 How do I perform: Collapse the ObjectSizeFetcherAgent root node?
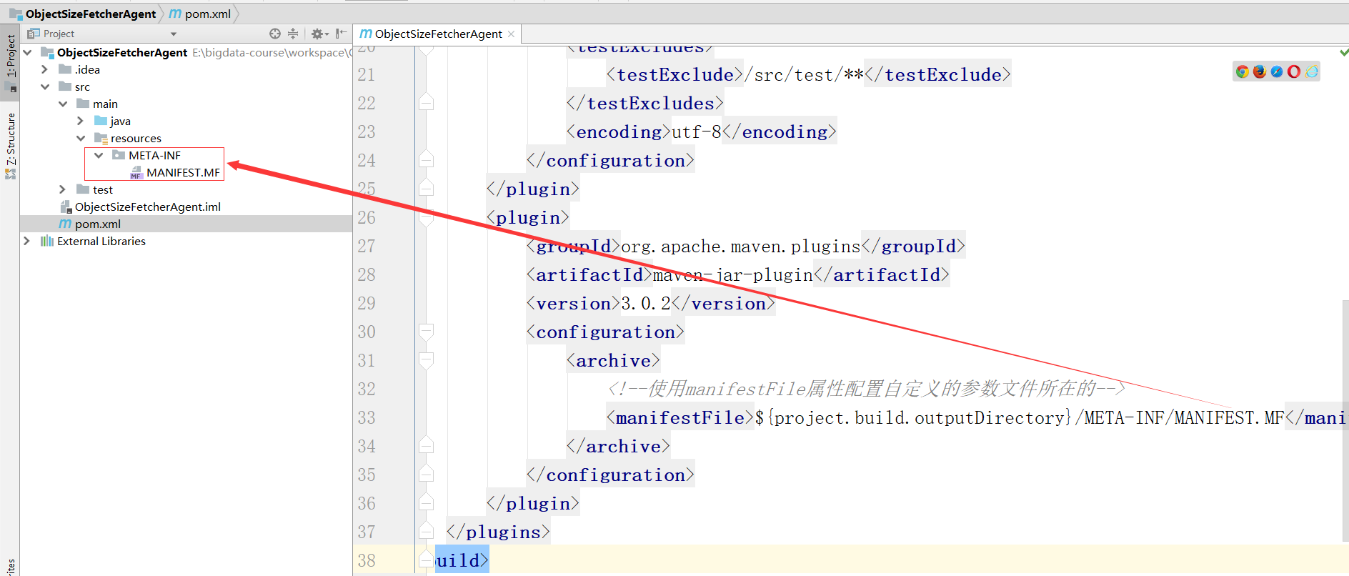click(x=27, y=52)
